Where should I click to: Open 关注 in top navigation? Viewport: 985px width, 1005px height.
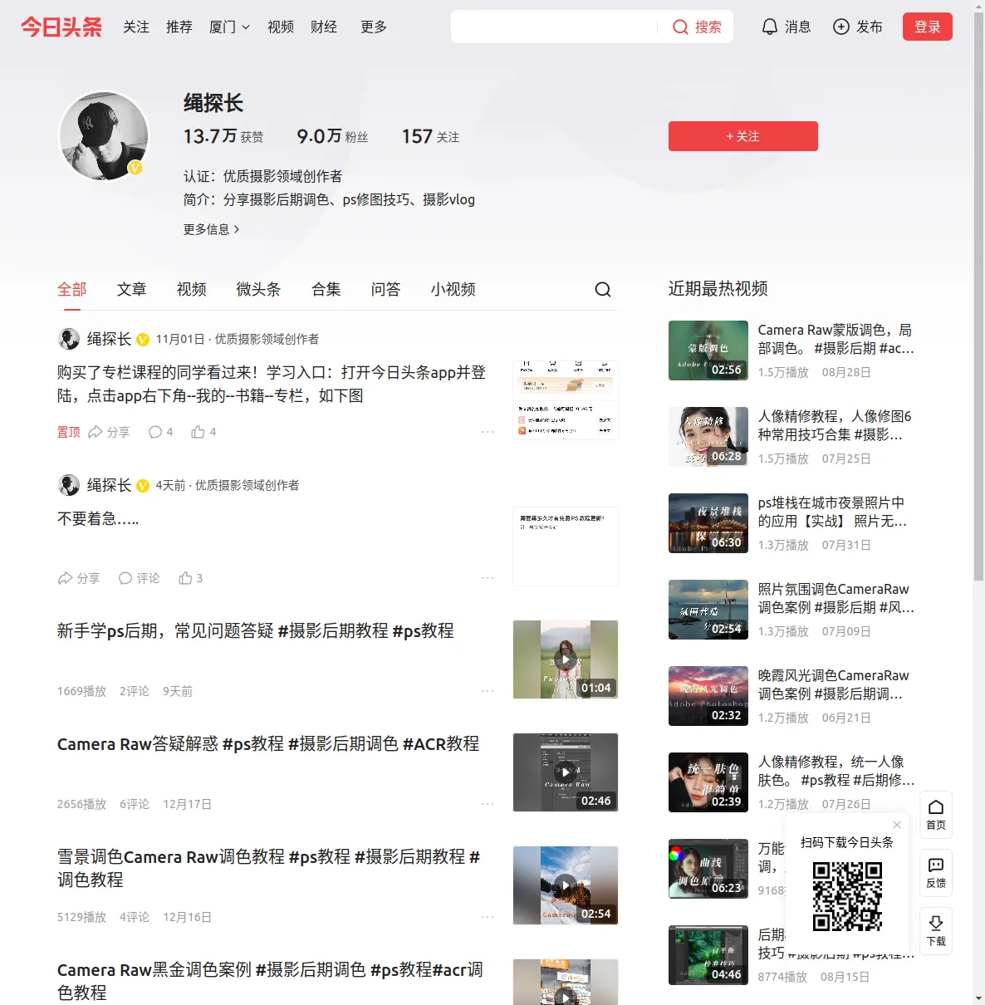click(x=136, y=27)
